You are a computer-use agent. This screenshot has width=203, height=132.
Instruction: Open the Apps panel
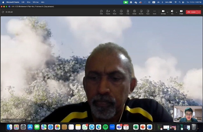pyautogui.click(x=148, y=12)
